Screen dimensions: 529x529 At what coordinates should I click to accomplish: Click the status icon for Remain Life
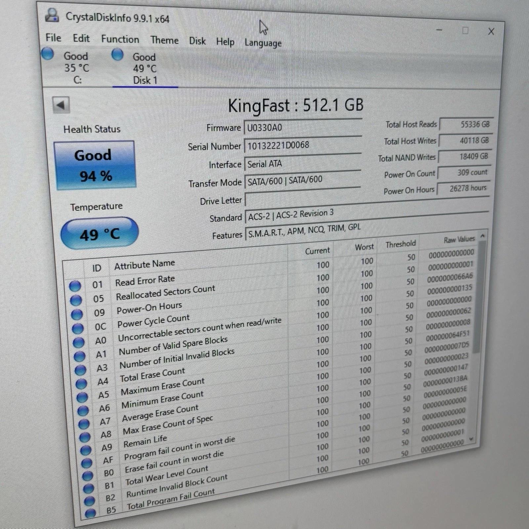pos(86,450)
